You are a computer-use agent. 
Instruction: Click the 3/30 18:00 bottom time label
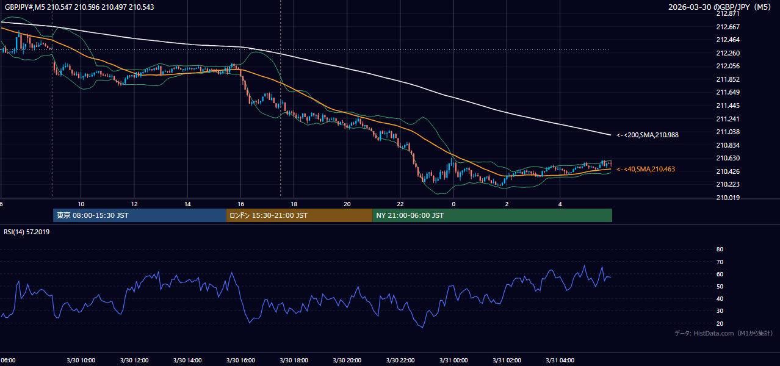tap(294, 361)
